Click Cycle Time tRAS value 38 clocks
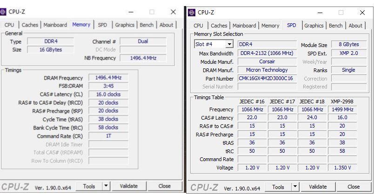This screenshot has height=196, width=374. (108, 119)
